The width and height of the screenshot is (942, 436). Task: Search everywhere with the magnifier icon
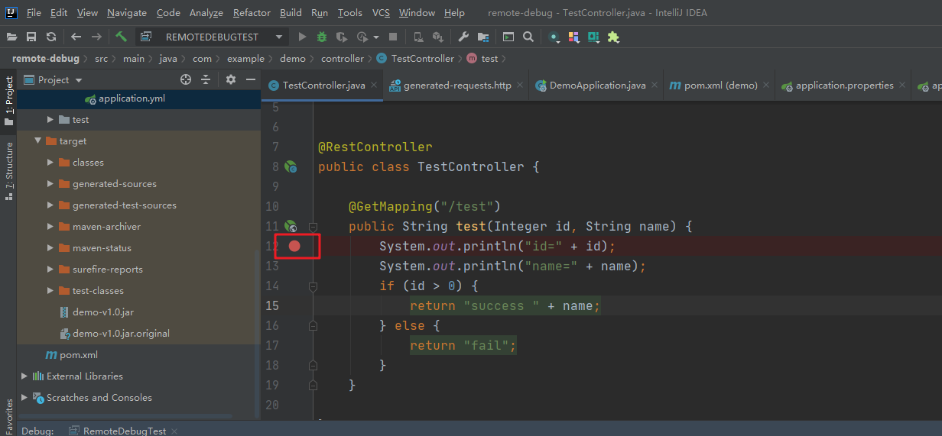pos(528,37)
